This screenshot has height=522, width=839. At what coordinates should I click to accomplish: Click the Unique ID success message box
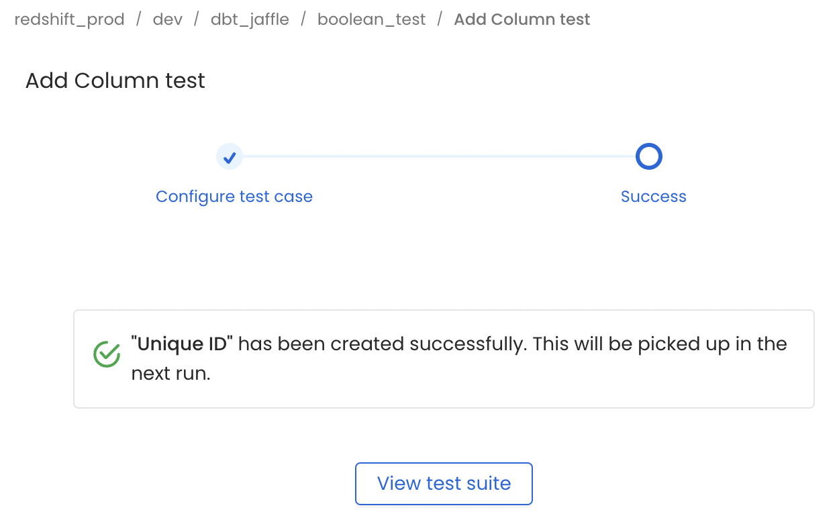pyautogui.click(x=443, y=358)
